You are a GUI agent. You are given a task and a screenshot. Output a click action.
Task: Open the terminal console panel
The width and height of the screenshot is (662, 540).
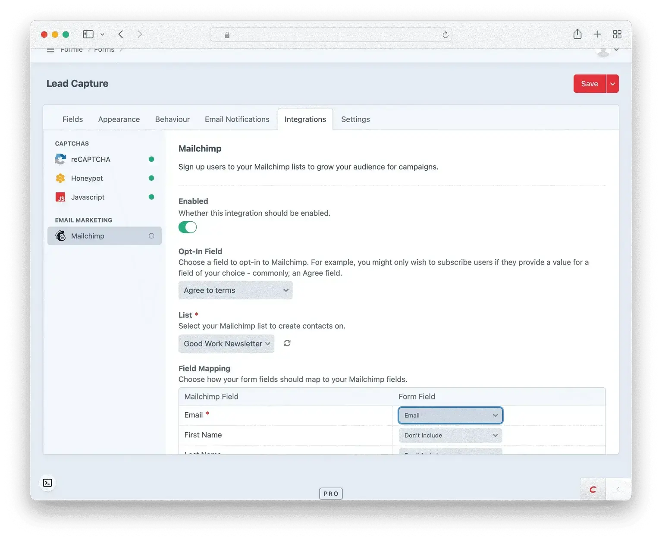[47, 483]
